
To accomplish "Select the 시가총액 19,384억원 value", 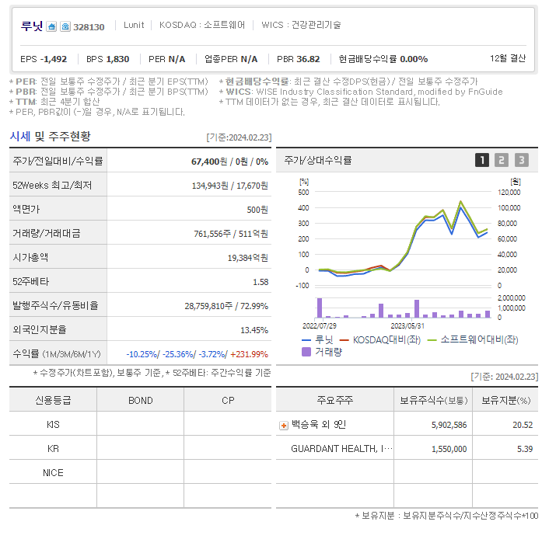I will tap(248, 258).
